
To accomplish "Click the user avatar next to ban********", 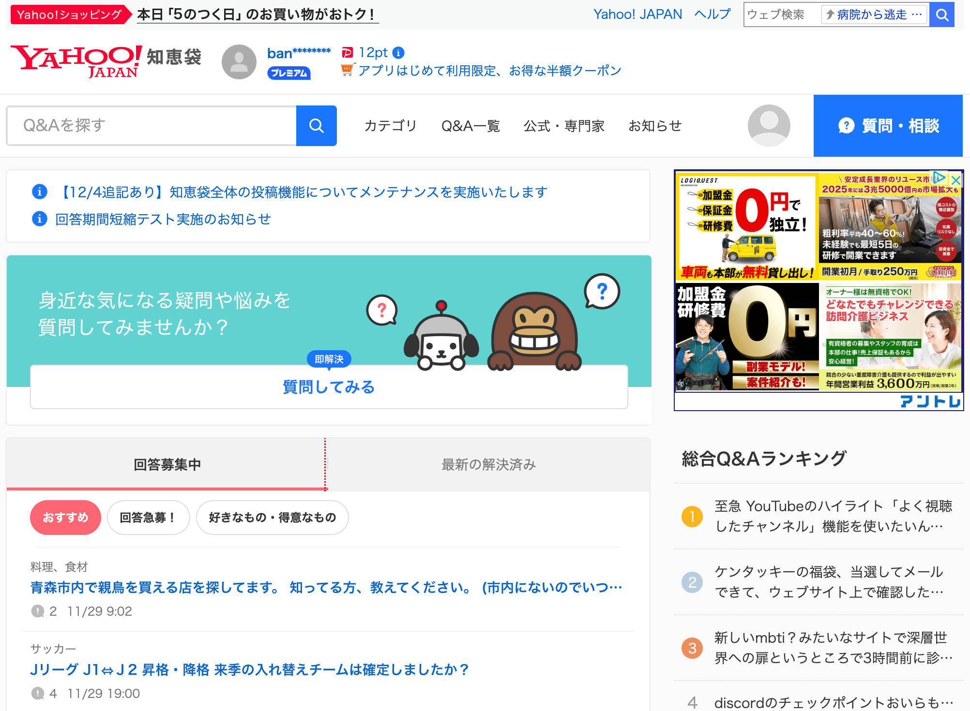I will [238, 61].
